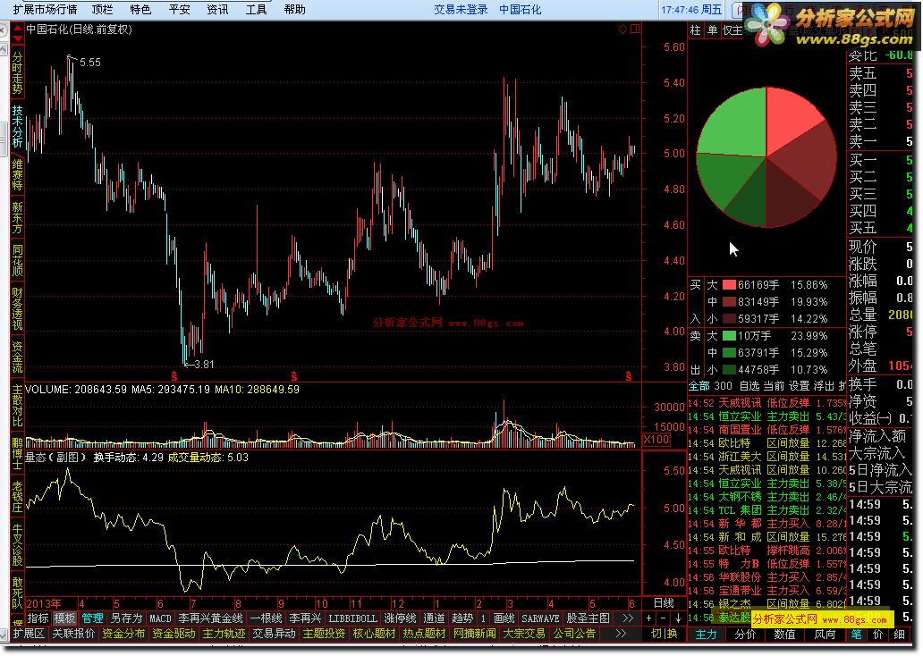Click the green 卖出大 10万手 color swatch

[729, 336]
